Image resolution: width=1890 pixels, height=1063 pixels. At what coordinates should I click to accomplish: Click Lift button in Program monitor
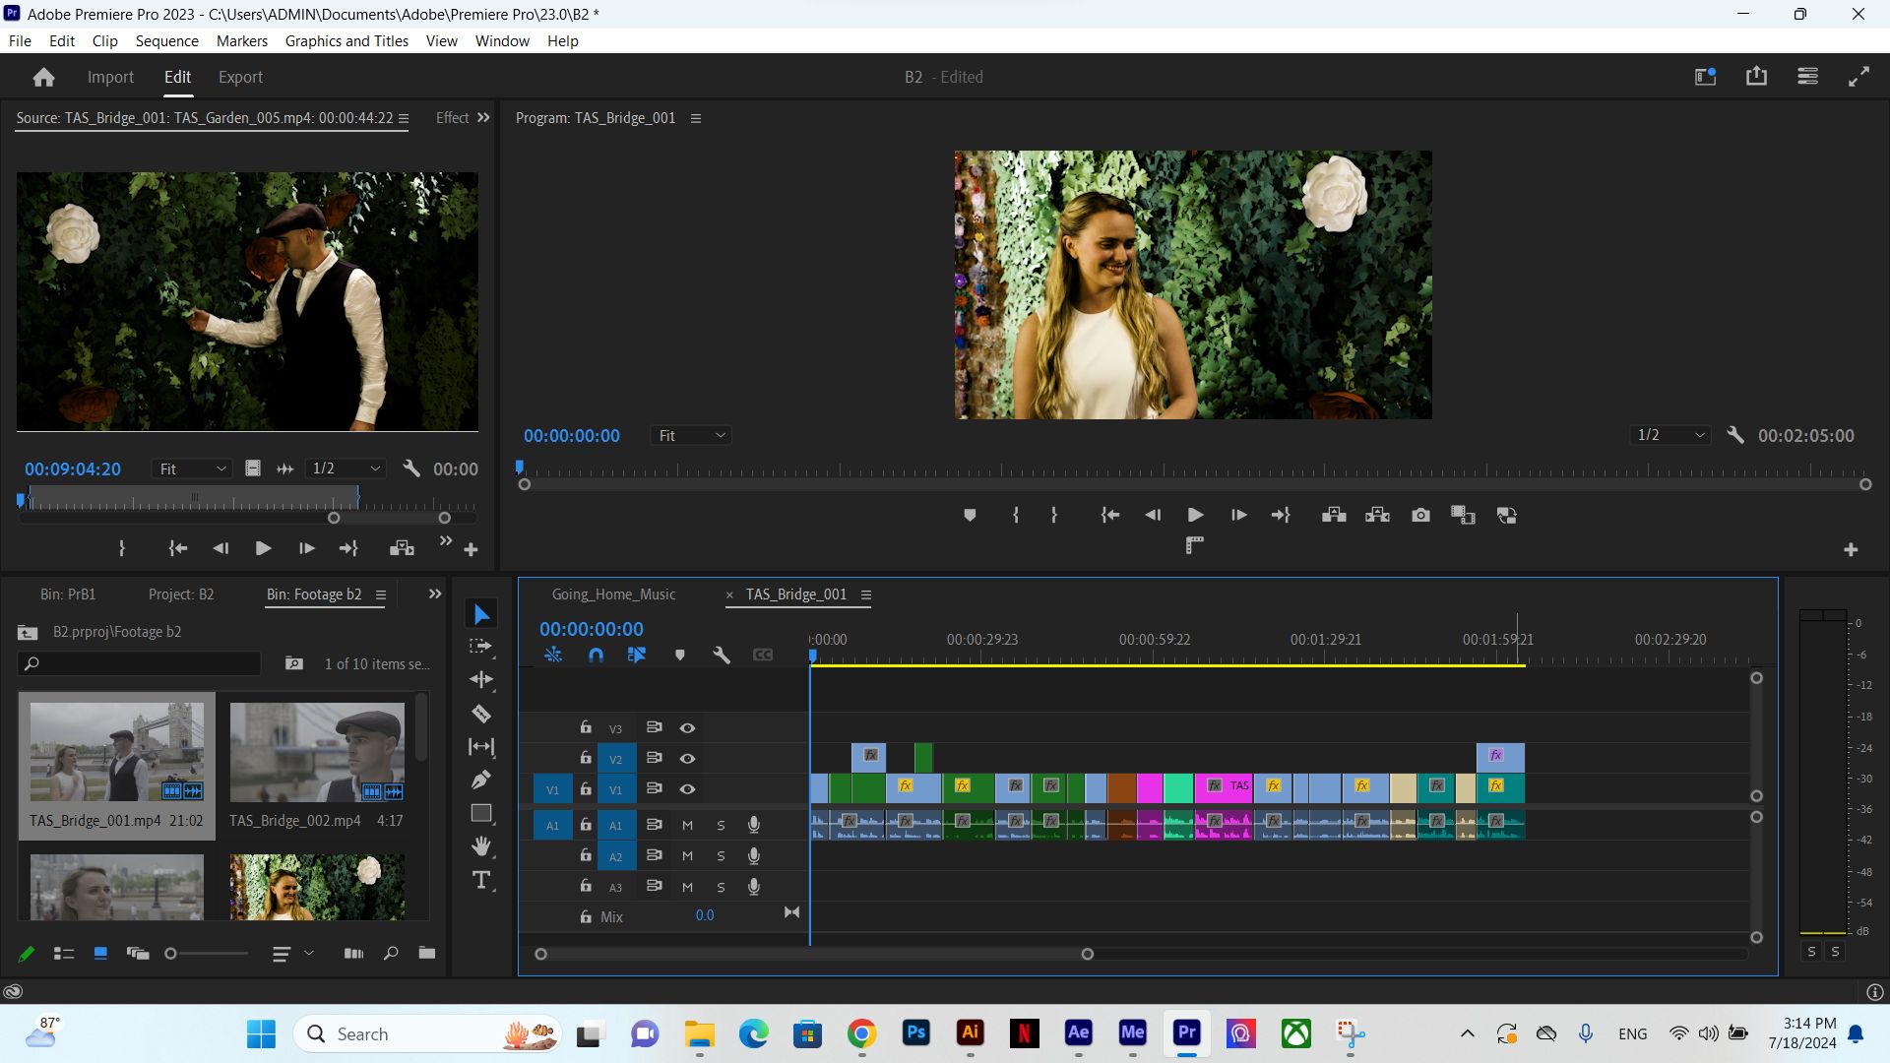pyautogui.click(x=1334, y=515)
